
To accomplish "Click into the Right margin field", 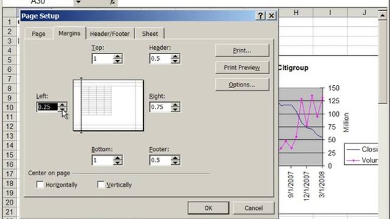I will 160,107.
